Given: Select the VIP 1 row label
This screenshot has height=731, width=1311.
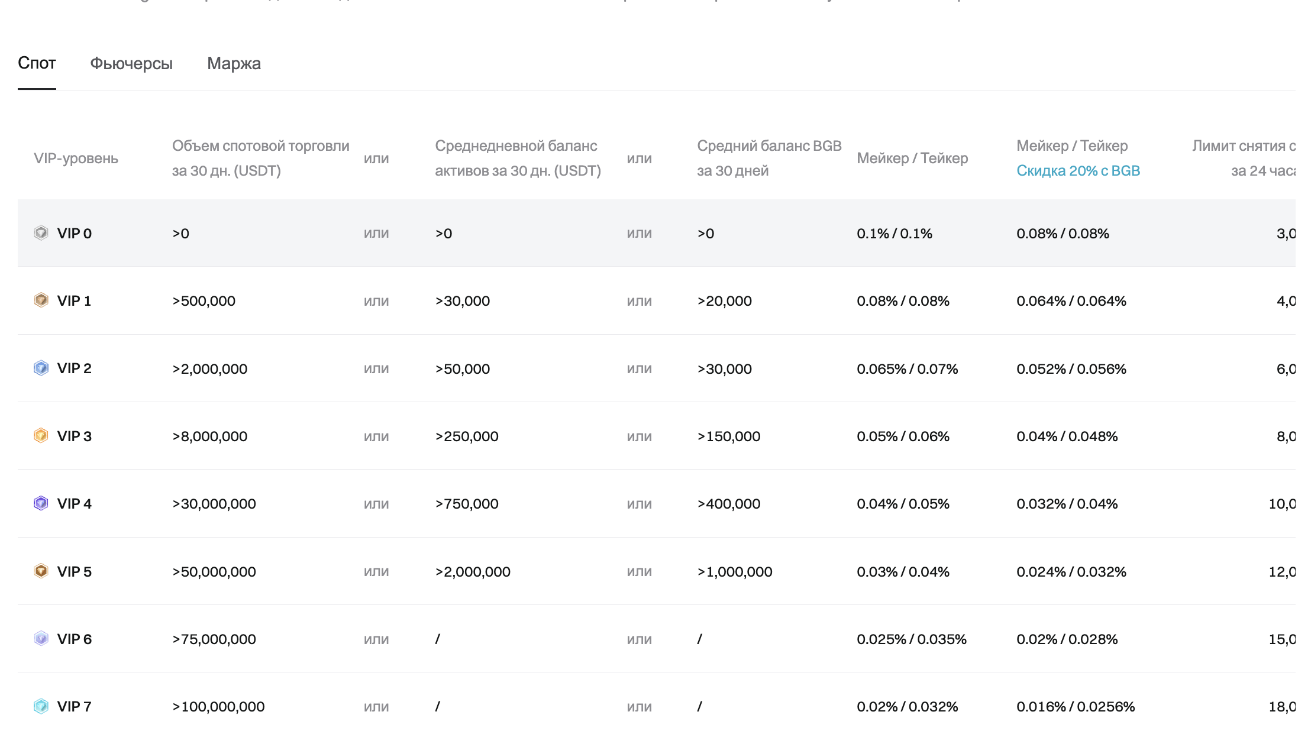Looking at the screenshot, I should [75, 300].
